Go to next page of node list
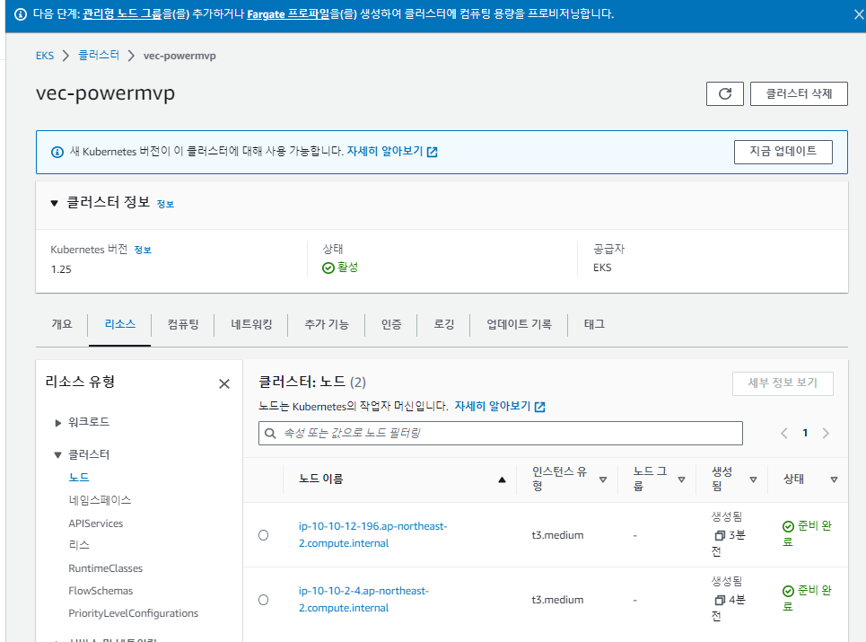Screen dimensions: 866x642 (826, 433)
